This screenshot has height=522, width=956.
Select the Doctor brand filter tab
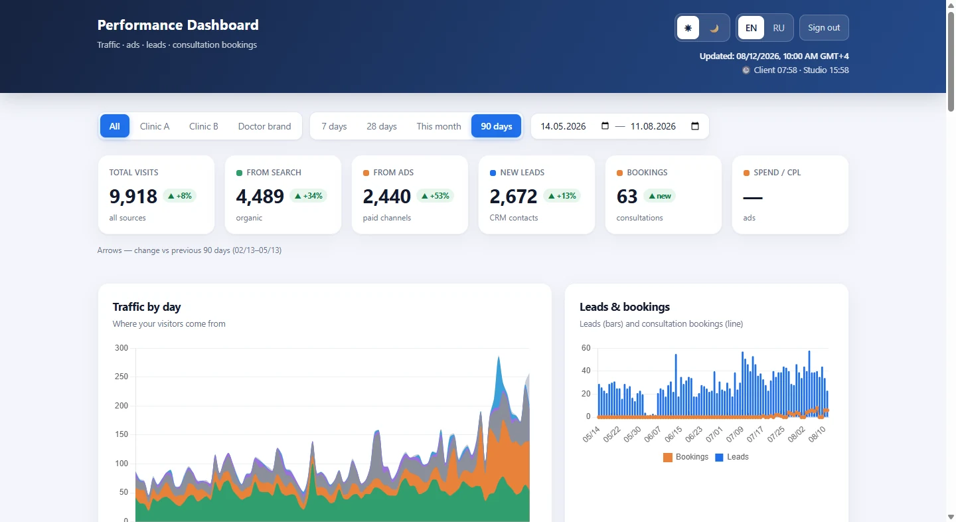[264, 126]
